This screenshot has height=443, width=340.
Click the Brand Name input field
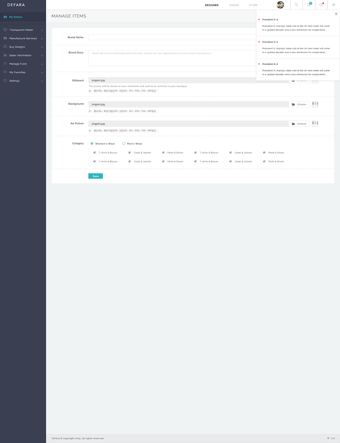click(172, 37)
